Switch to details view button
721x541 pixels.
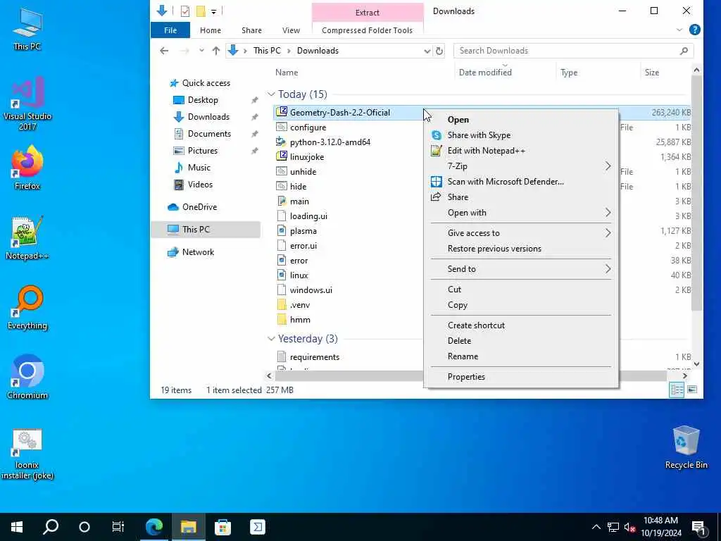coord(677,390)
